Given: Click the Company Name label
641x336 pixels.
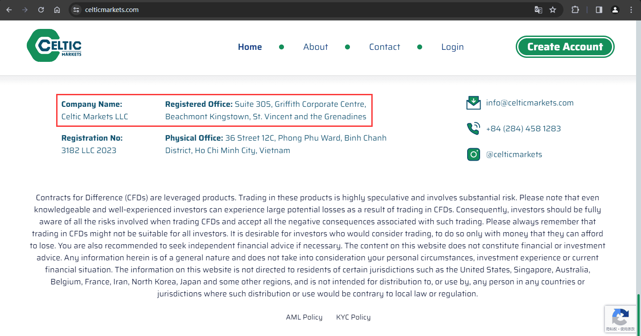Looking at the screenshot, I should 92,104.
